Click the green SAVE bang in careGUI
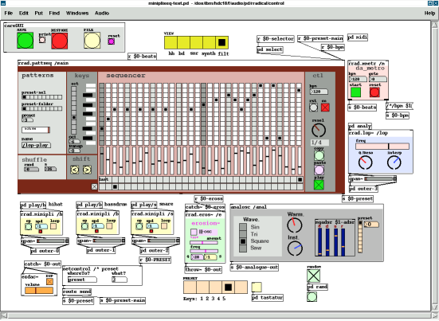The height and width of the screenshot is (321, 439). point(25,41)
